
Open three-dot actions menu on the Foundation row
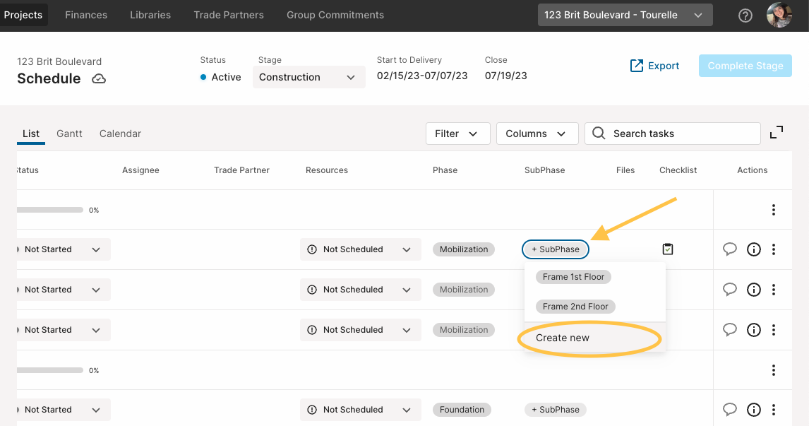[x=774, y=410]
